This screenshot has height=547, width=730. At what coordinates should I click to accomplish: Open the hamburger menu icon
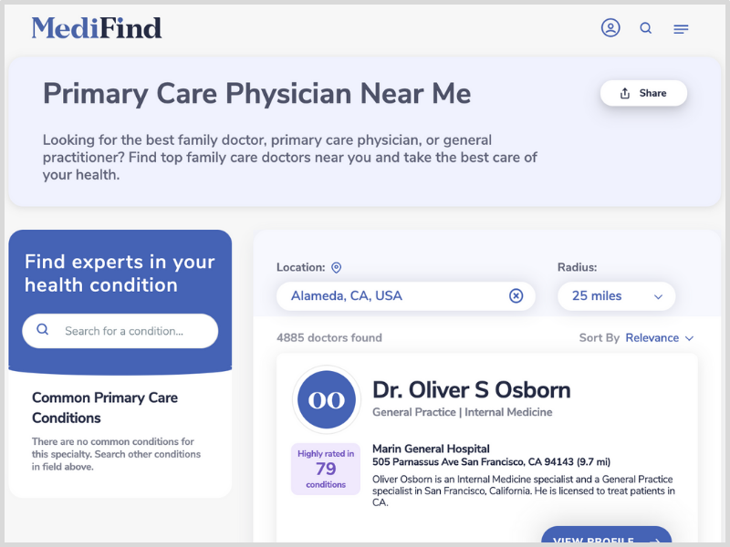click(x=681, y=29)
